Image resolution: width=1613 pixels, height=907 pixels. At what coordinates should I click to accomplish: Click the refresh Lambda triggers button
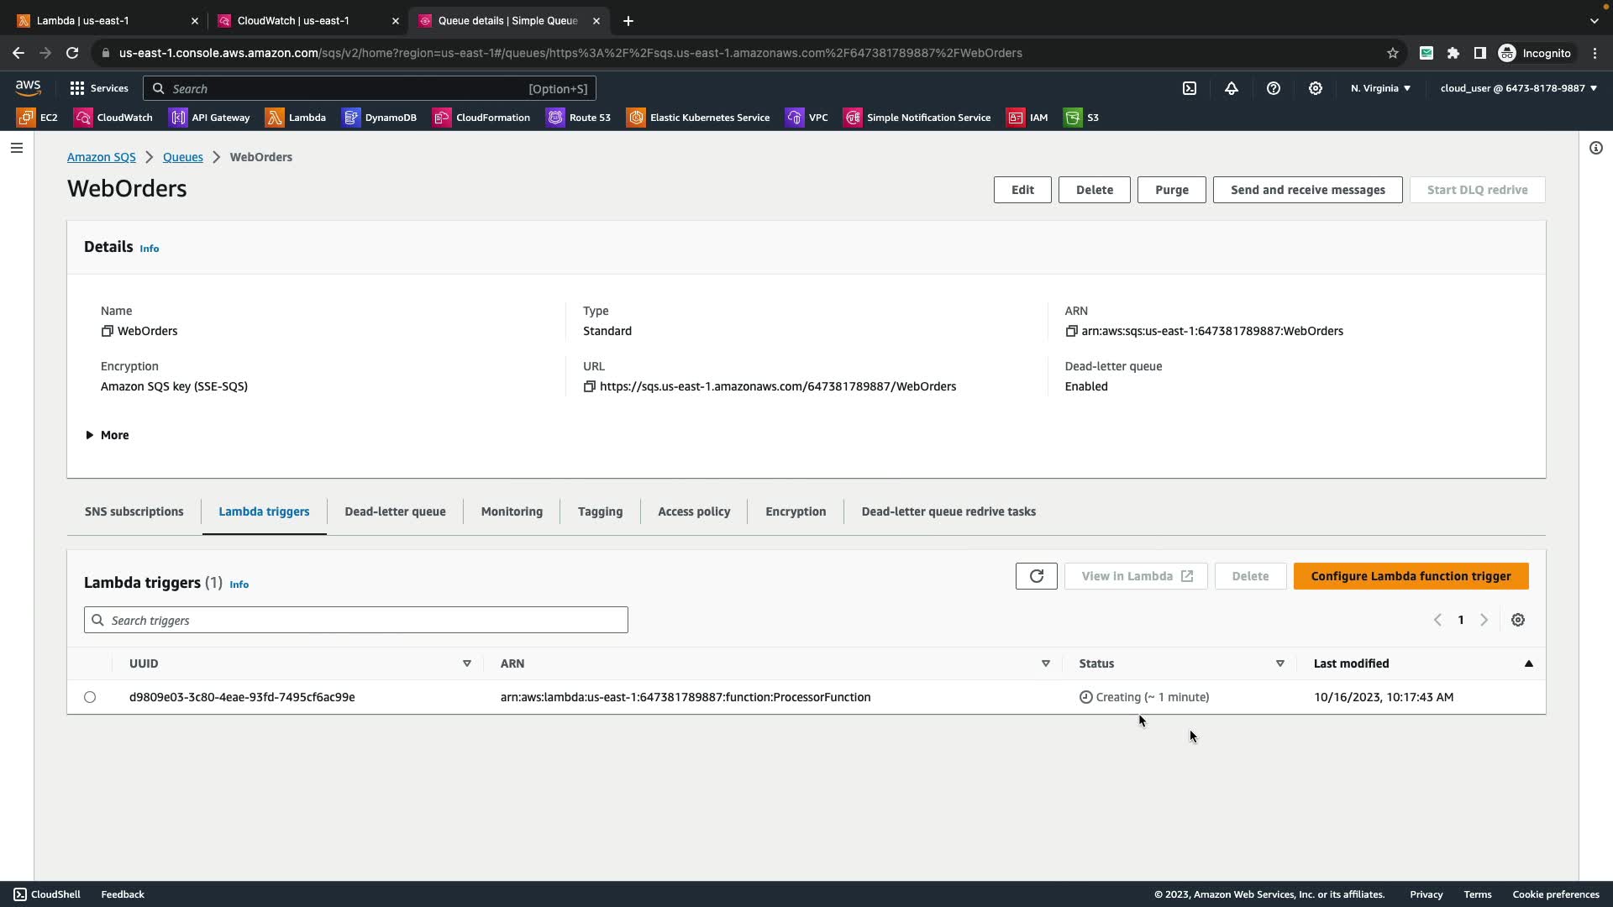[x=1036, y=576]
